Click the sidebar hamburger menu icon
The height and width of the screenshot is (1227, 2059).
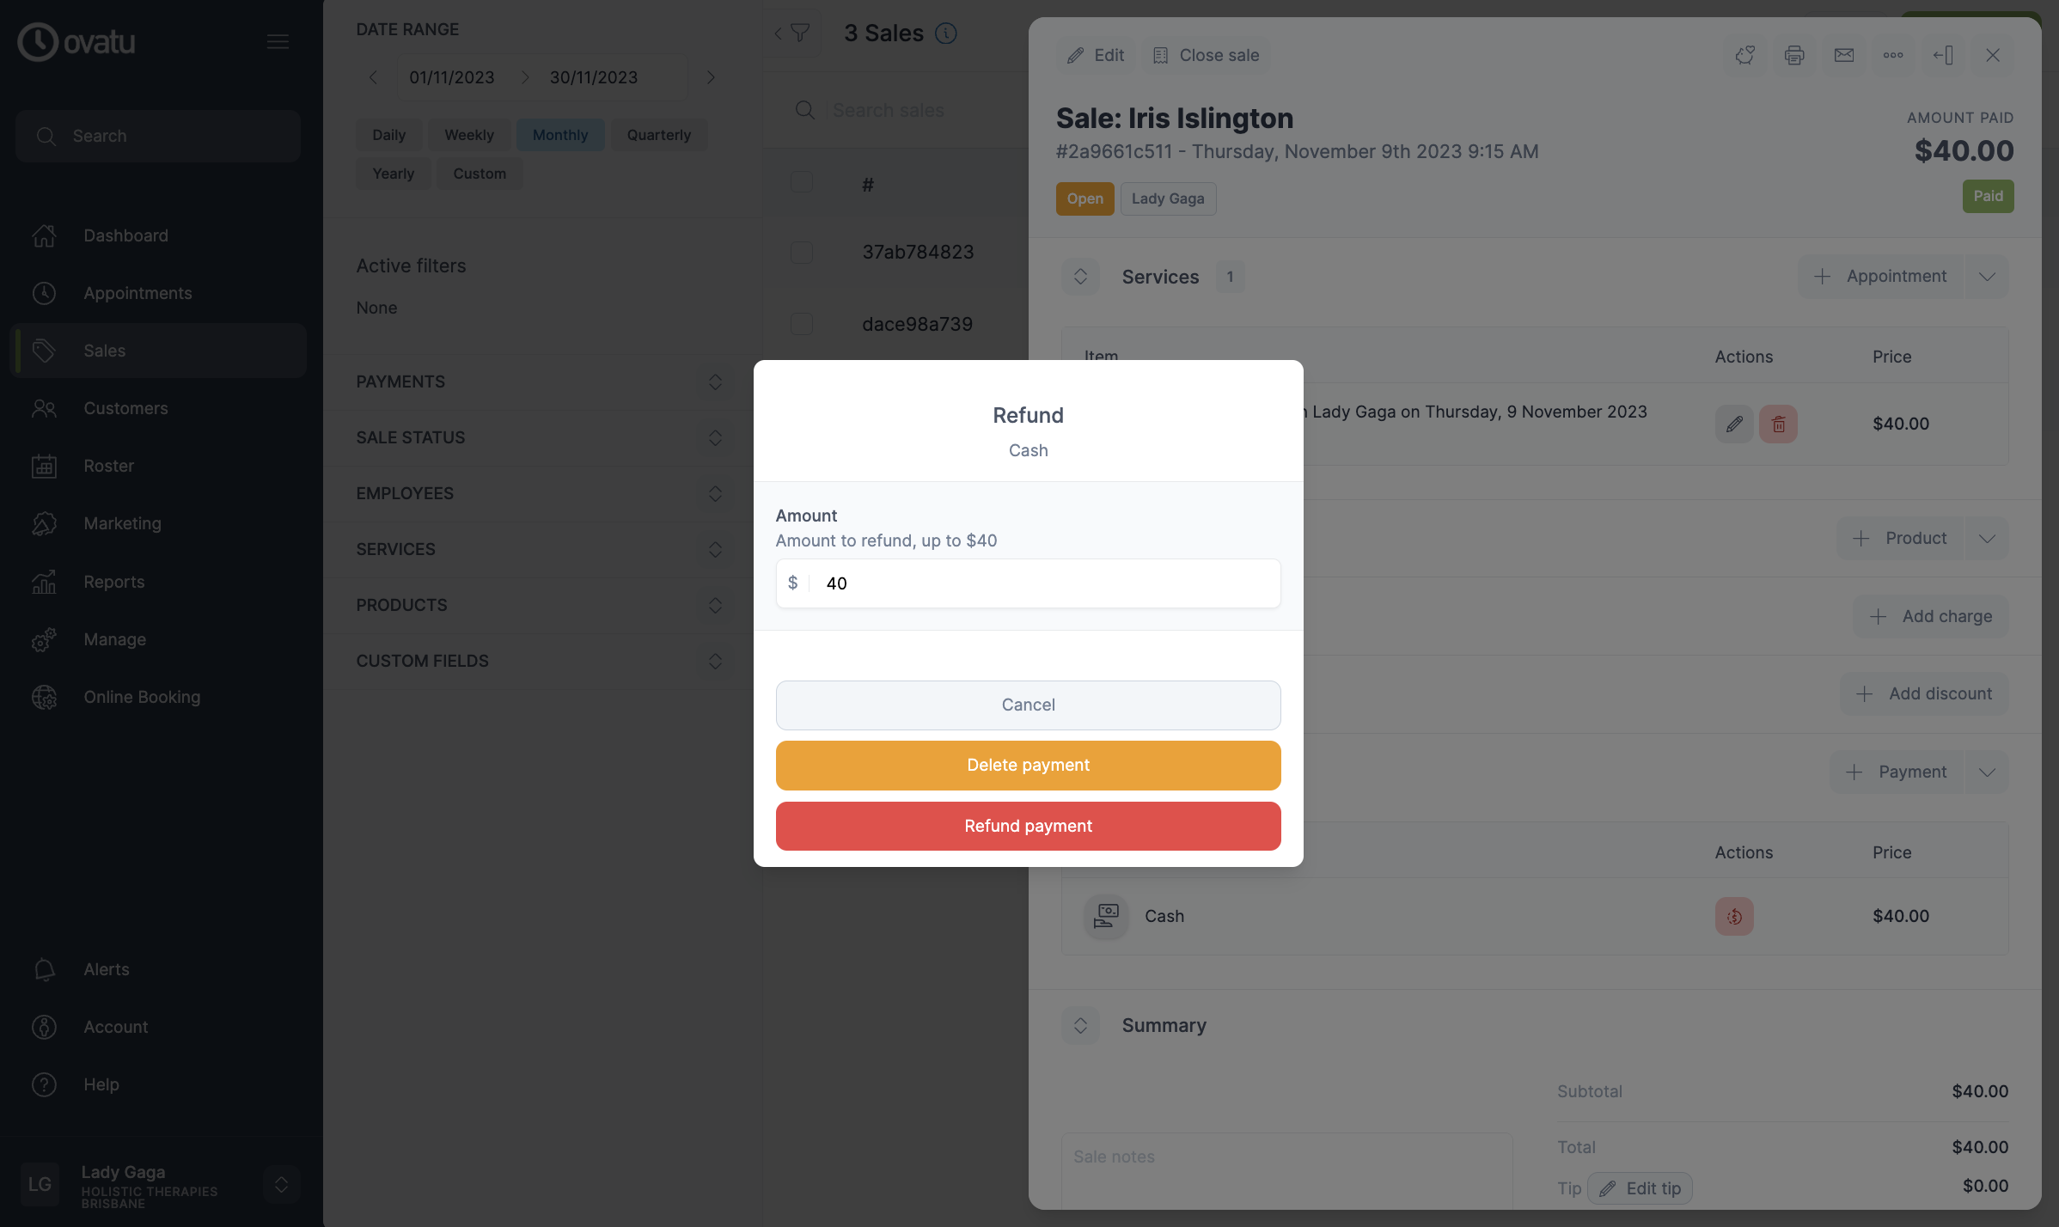point(278,41)
